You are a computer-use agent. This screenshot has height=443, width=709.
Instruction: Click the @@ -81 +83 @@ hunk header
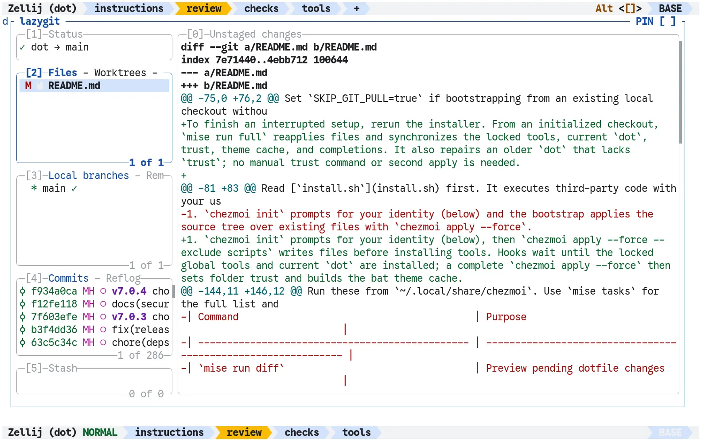[x=218, y=188]
